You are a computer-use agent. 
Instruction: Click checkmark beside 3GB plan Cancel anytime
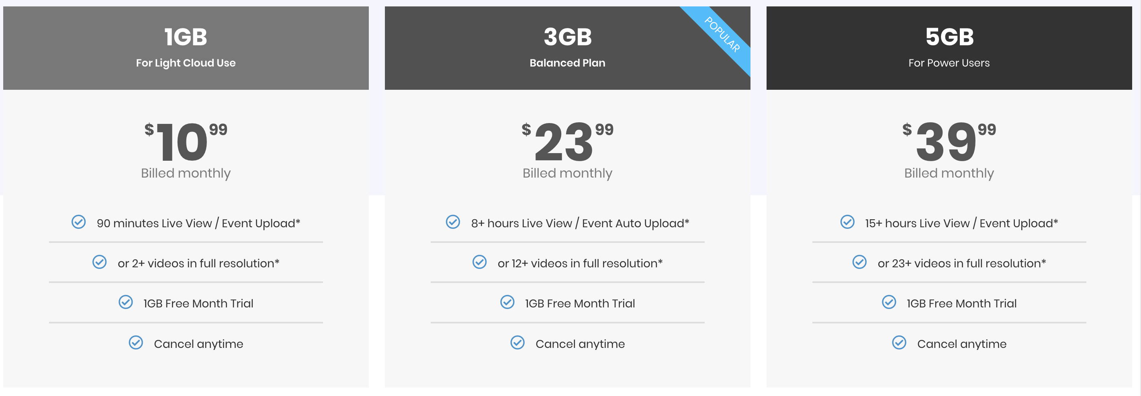click(517, 343)
